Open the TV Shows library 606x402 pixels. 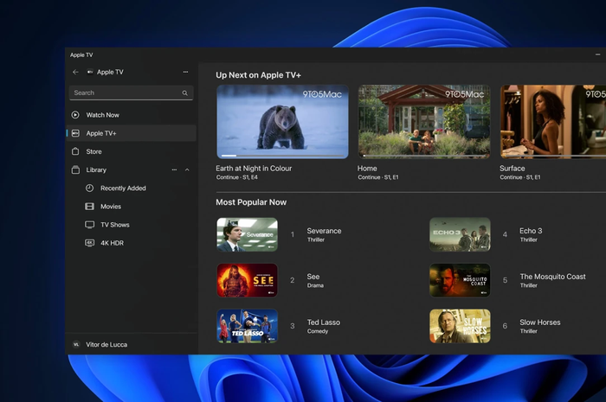click(x=132, y=225)
